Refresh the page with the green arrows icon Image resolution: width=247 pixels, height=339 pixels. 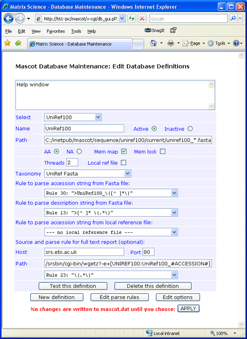point(132,19)
